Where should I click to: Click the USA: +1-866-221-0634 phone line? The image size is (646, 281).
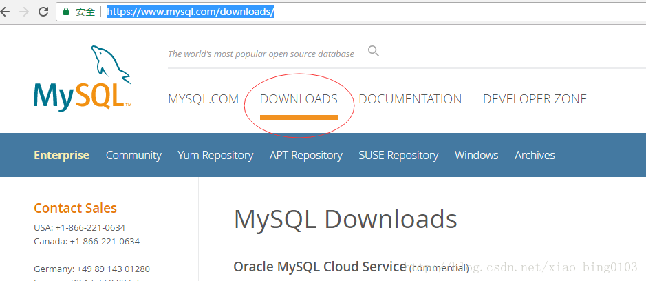(x=80, y=228)
